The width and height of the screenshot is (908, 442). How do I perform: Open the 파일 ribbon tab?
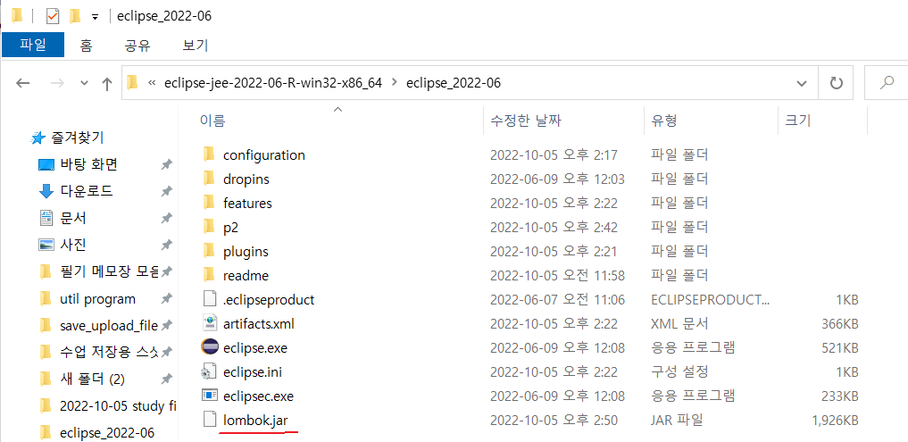pyautogui.click(x=33, y=46)
